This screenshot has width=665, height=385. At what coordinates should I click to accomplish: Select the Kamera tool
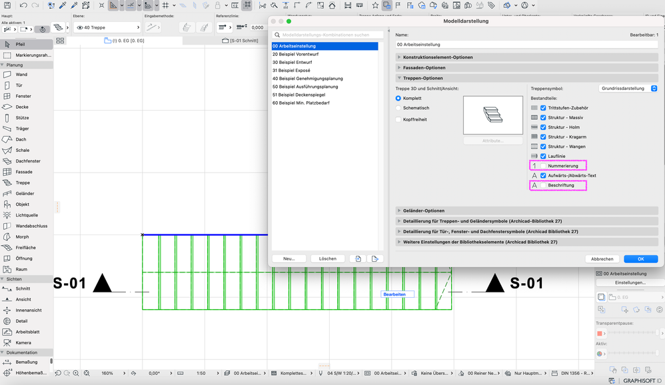point(27,342)
